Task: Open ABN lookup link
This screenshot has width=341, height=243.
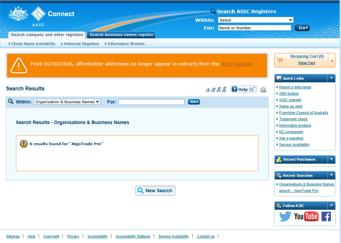Action: tap(289, 93)
